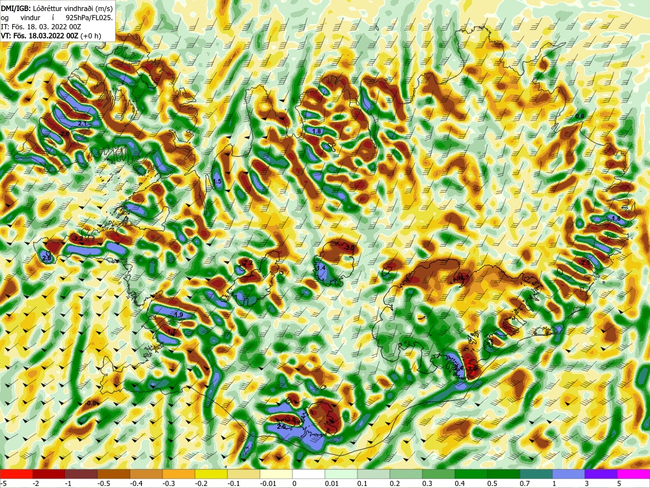Click the palest green swatch between 0.01 and 0.1
The height and width of the screenshot is (488, 650).
coord(341,474)
